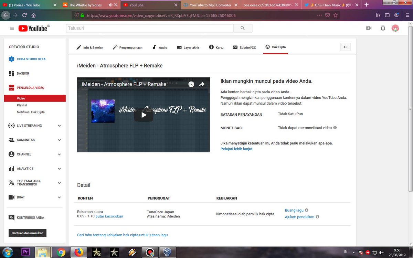Click the putar kecocokan link
413x258 pixels.
click(x=109, y=216)
